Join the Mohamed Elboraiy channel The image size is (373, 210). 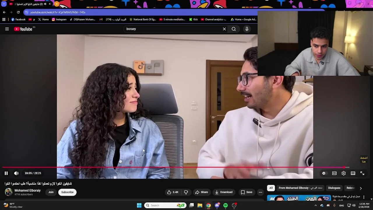51,192
